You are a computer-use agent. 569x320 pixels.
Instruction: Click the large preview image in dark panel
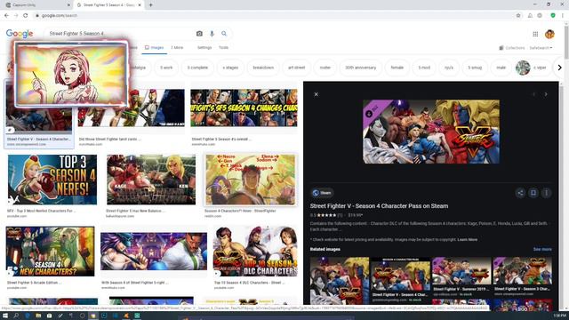coord(431,132)
